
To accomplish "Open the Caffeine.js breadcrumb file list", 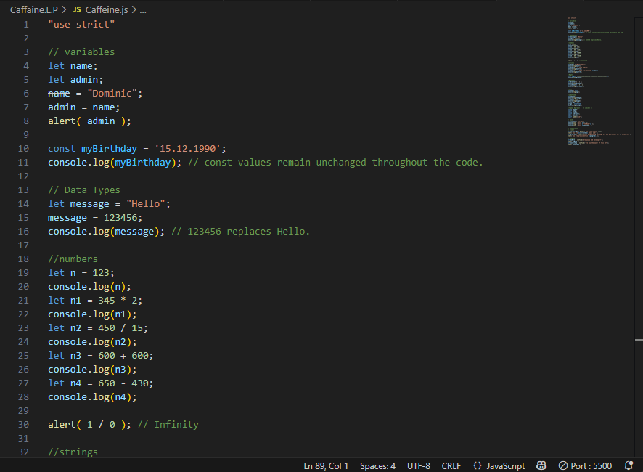I will click(x=106, y=9).
